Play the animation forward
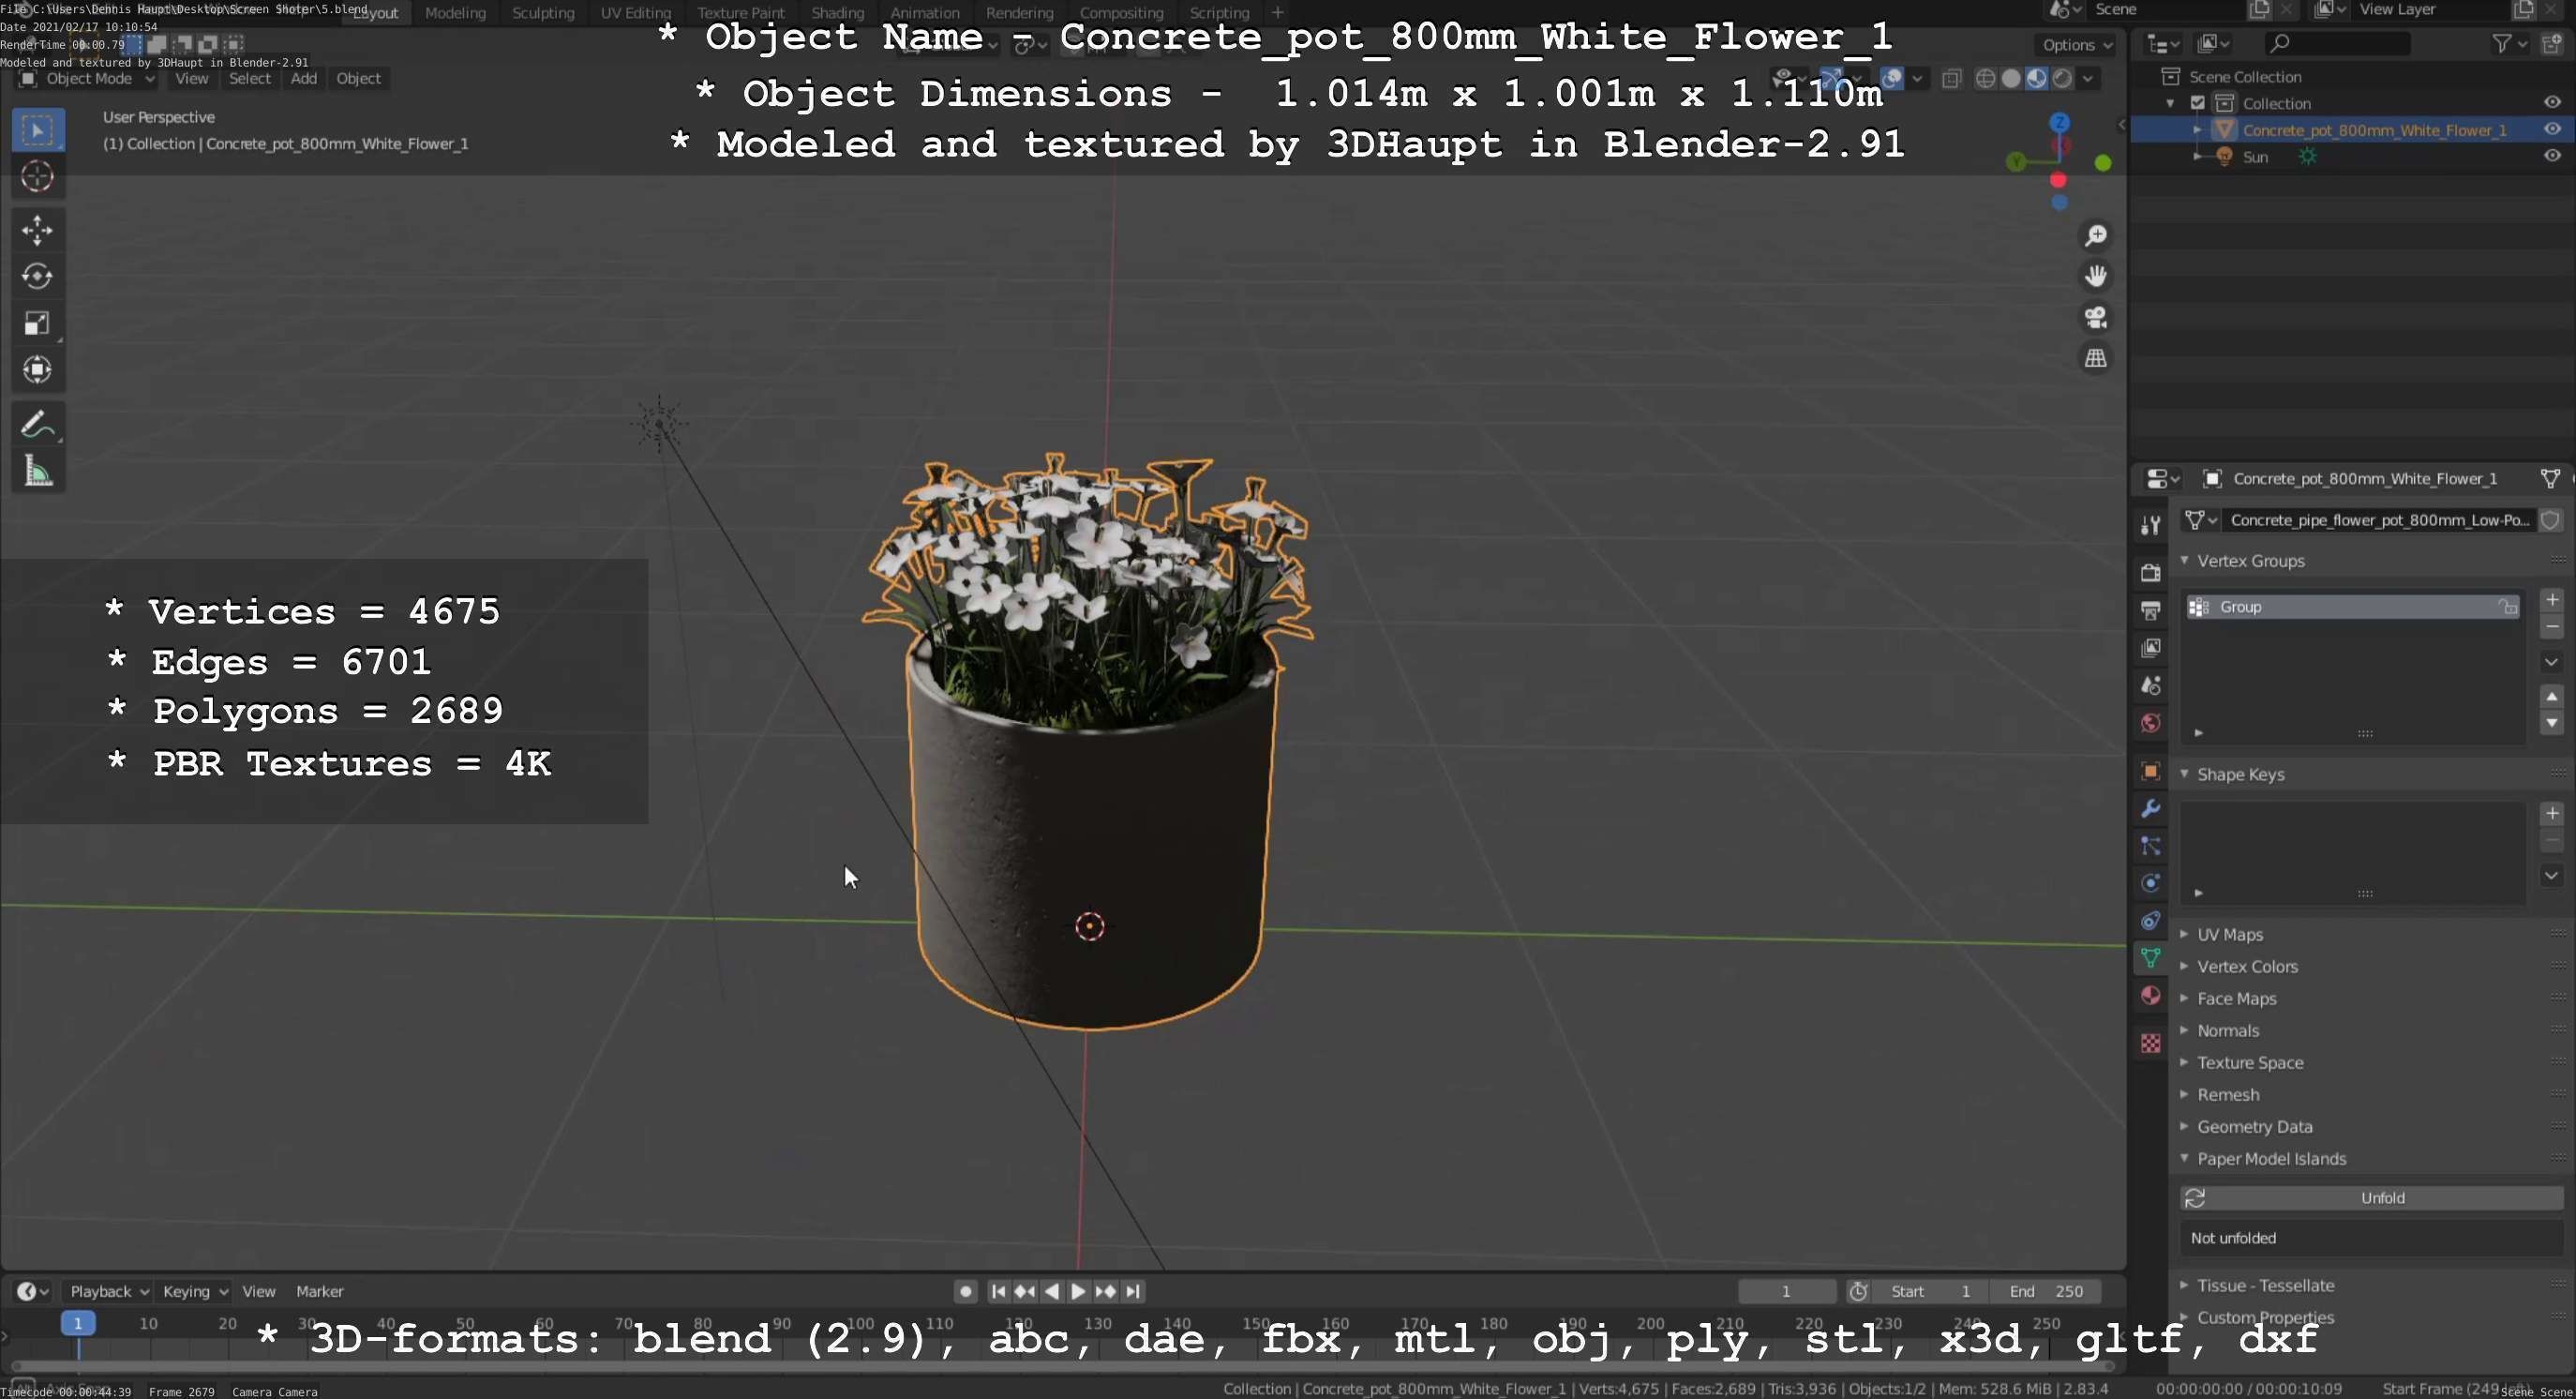2576x1399 pixels. (x=1078, y=1291)
